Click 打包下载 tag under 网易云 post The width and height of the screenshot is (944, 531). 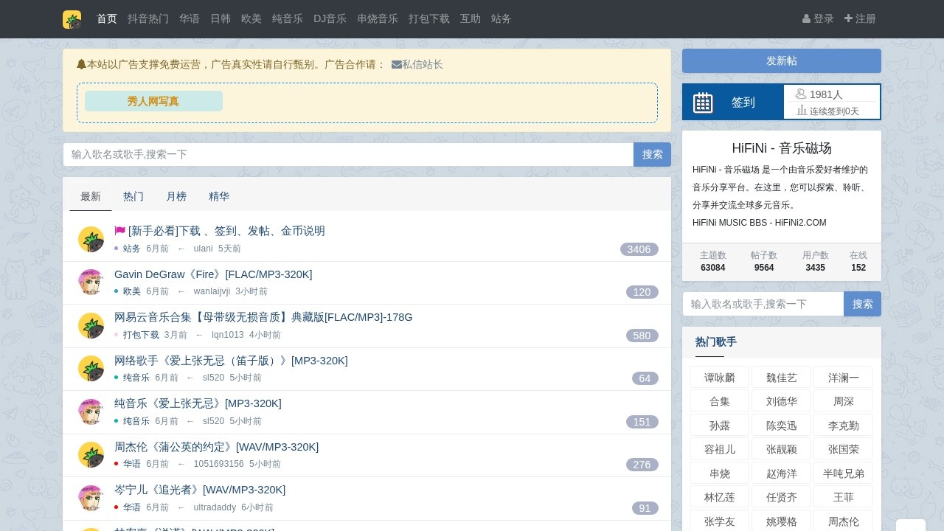click(141, 335)
